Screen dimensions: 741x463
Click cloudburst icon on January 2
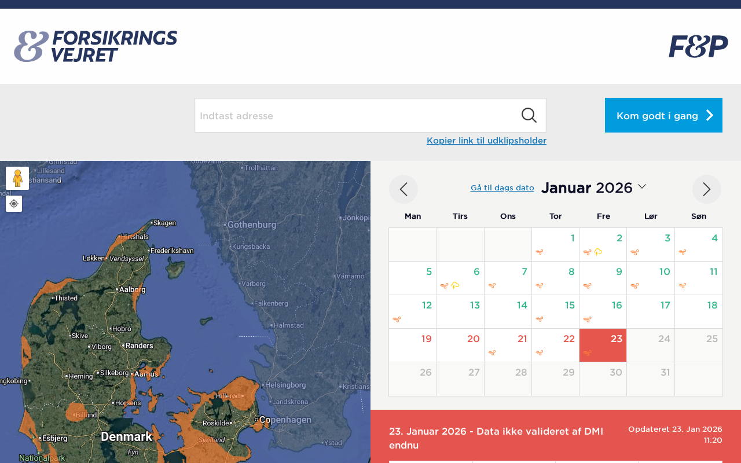598,252
